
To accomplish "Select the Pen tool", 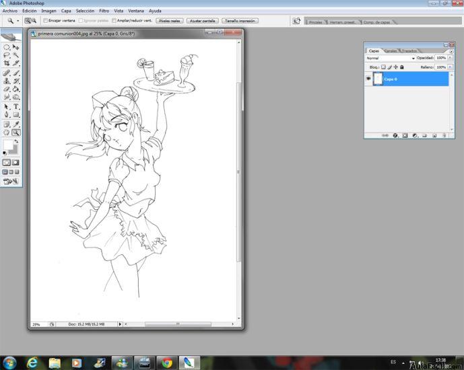I will 7,114.
